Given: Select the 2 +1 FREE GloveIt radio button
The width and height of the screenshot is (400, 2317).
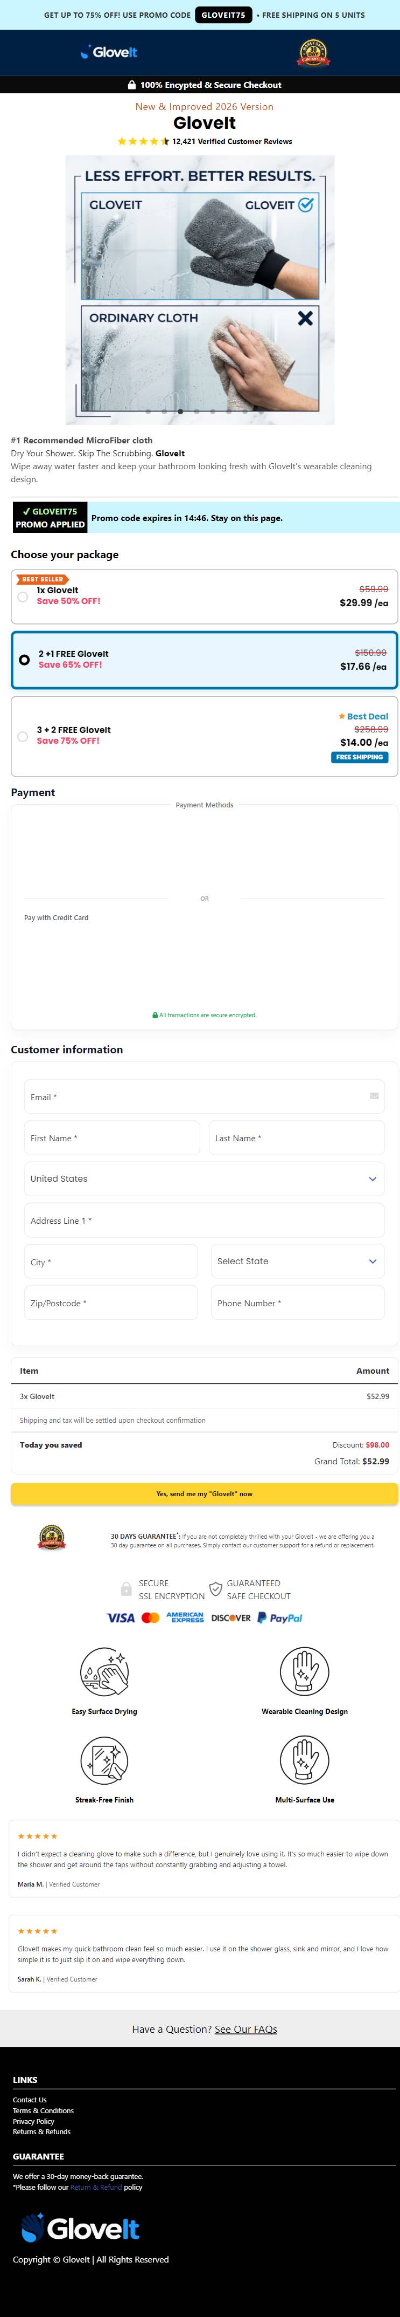Looking at the screenshot, I should coord(24,659).
